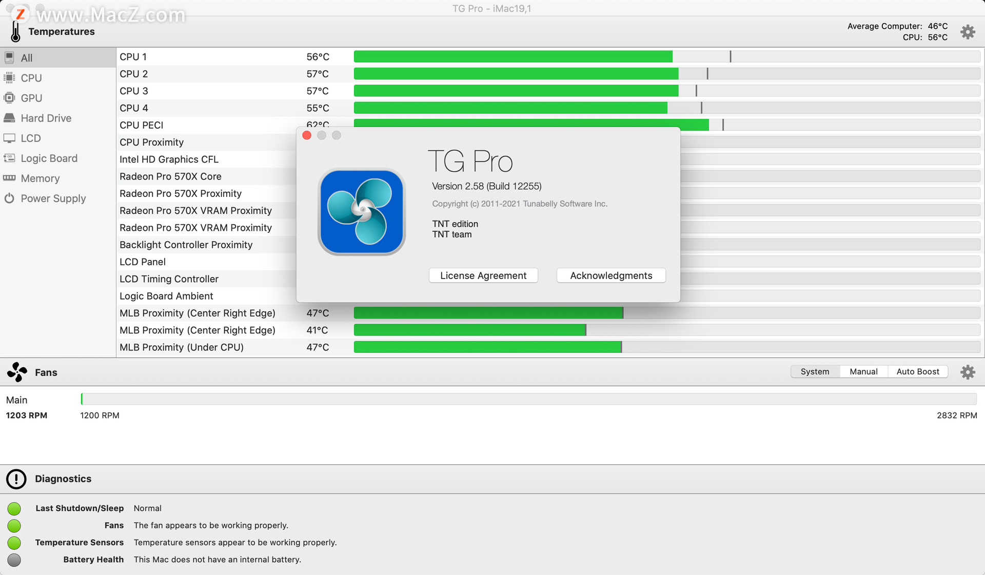Select Logic Board category in sidebar
985x575 pixels.
point(58,158)
